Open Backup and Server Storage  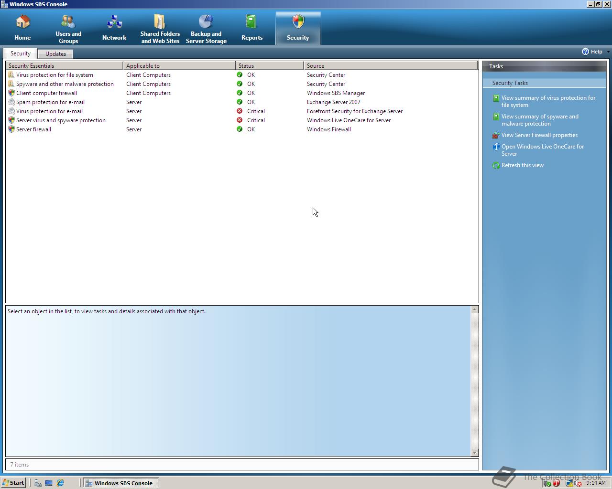click(x=206, y=28)
